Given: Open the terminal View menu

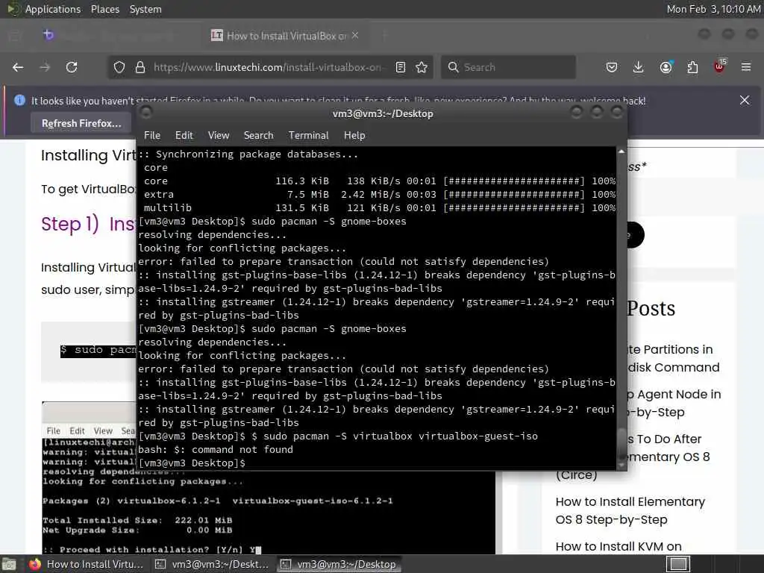Looking at the screenshot, I should pyautogui.click(x=219, y=136).
